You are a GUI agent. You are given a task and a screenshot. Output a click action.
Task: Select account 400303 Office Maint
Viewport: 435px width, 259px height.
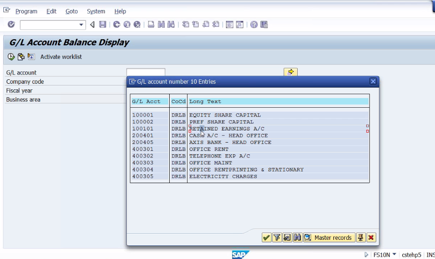click(x=250, y=163)
